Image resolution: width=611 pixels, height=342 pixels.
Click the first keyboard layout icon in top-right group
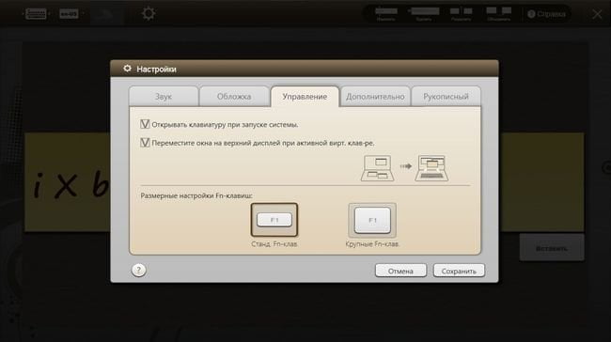[x=385, y=14]
